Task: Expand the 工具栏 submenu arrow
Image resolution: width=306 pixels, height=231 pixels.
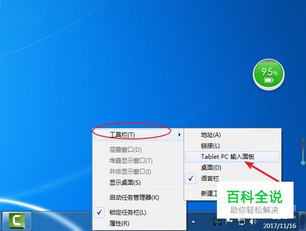Action: (x=179, y=135)
